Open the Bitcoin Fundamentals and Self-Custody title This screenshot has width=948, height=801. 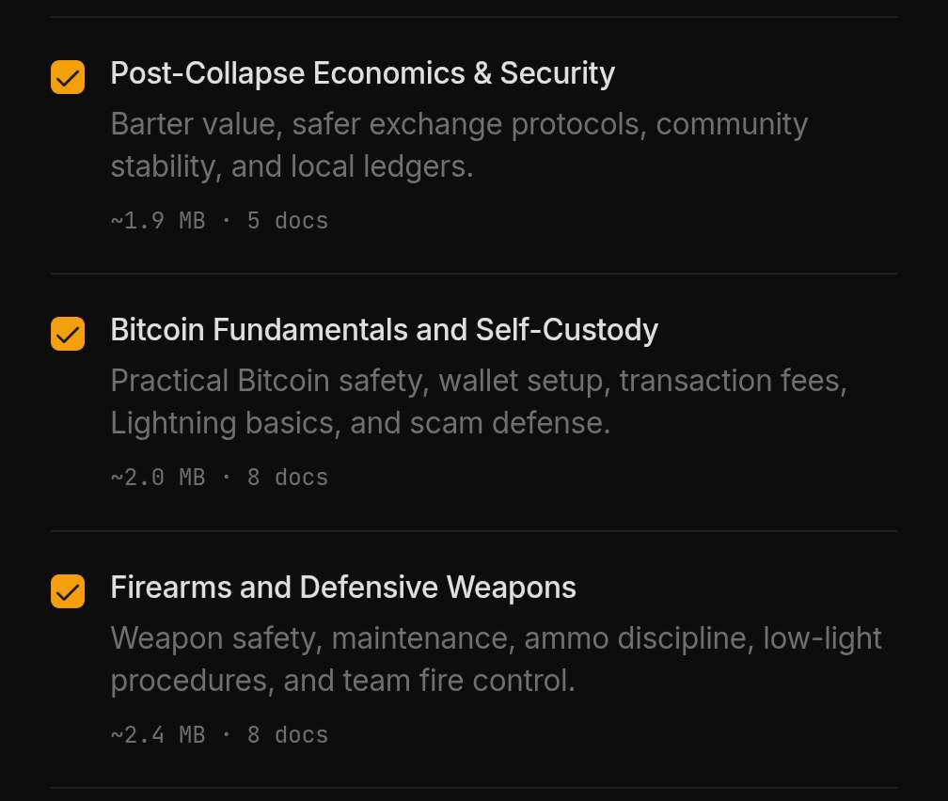tap(384, 330)
